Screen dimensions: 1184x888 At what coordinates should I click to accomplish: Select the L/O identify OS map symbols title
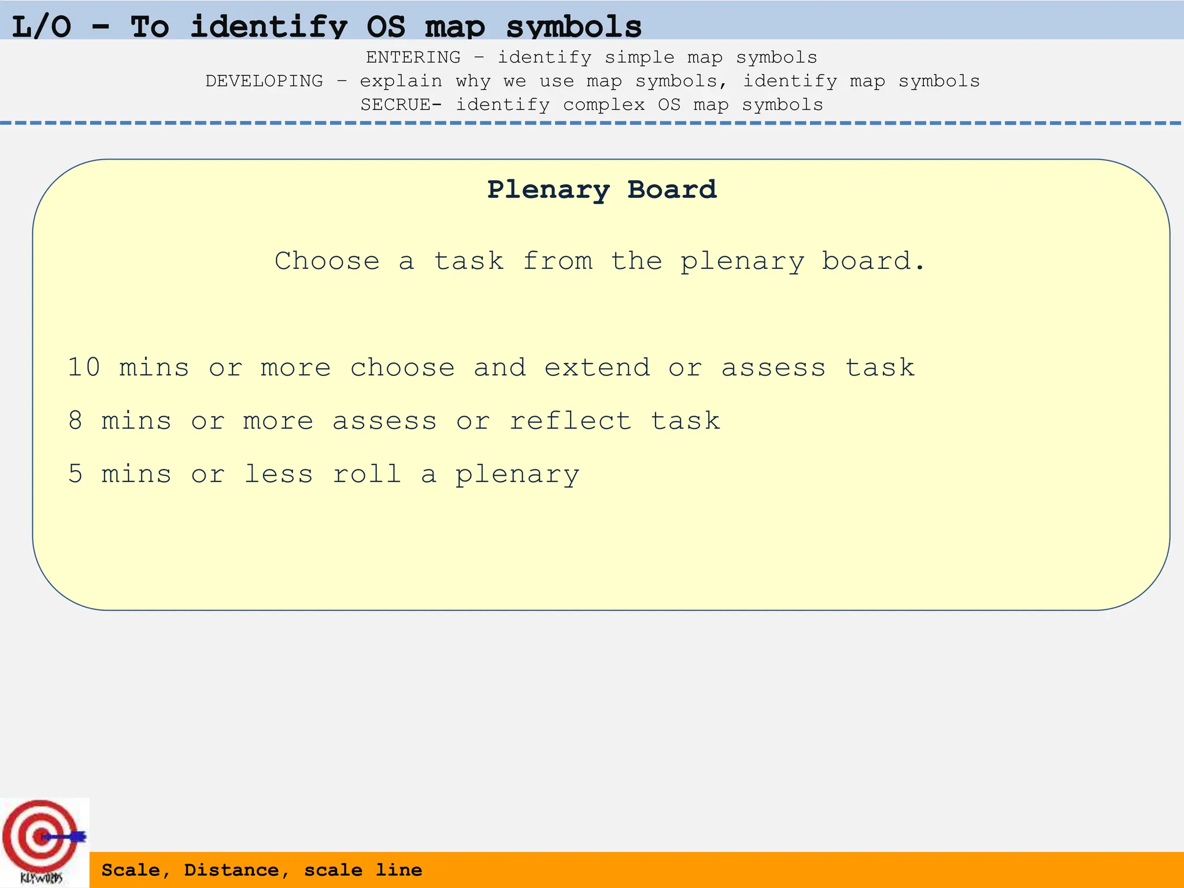point(327,27)
